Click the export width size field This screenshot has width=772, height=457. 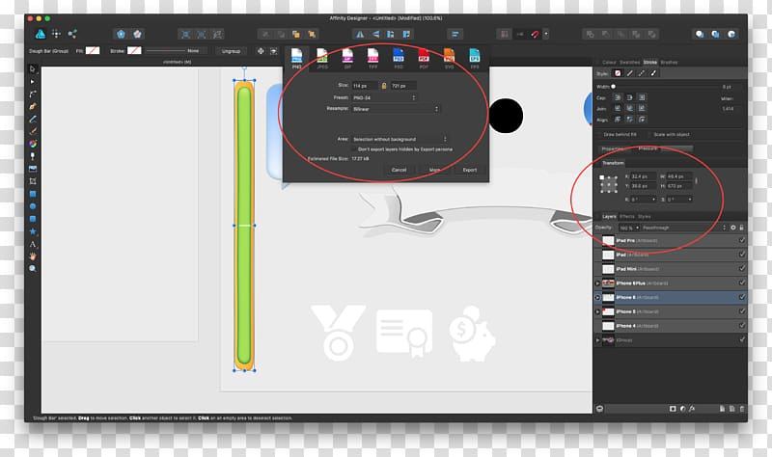tap(365, 86)
